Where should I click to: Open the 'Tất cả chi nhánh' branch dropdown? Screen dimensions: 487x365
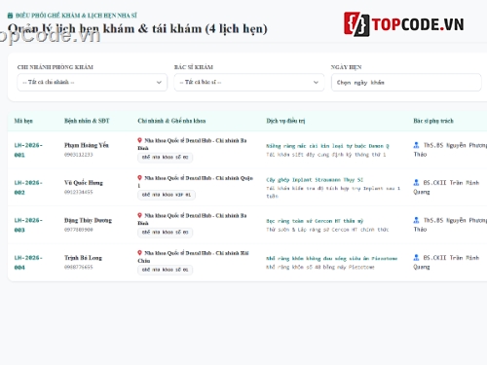coord(93,82)
